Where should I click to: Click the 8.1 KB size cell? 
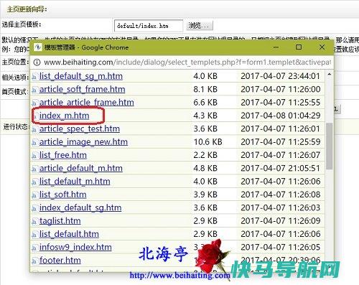coord(205,90)
